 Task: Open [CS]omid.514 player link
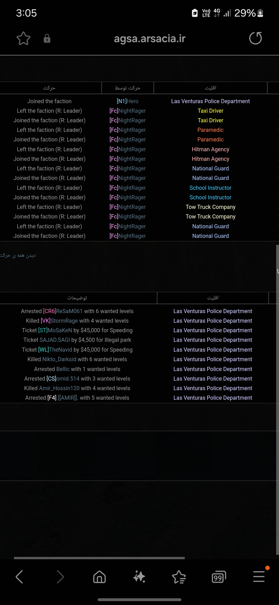(63, 379)
